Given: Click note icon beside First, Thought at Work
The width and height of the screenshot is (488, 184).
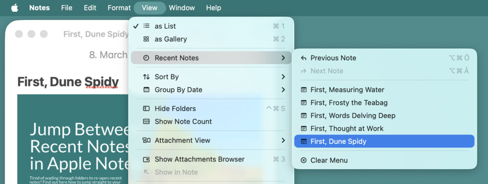Looking at the screenshot, I should 304,128.
